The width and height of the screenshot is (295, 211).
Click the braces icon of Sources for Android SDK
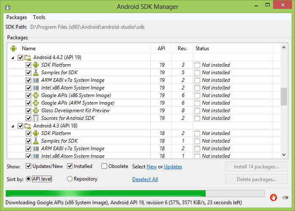coord(36,118)
